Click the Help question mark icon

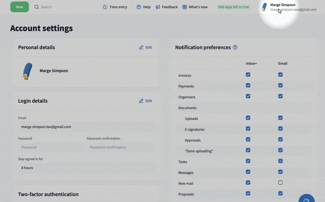tap(139, 7)
